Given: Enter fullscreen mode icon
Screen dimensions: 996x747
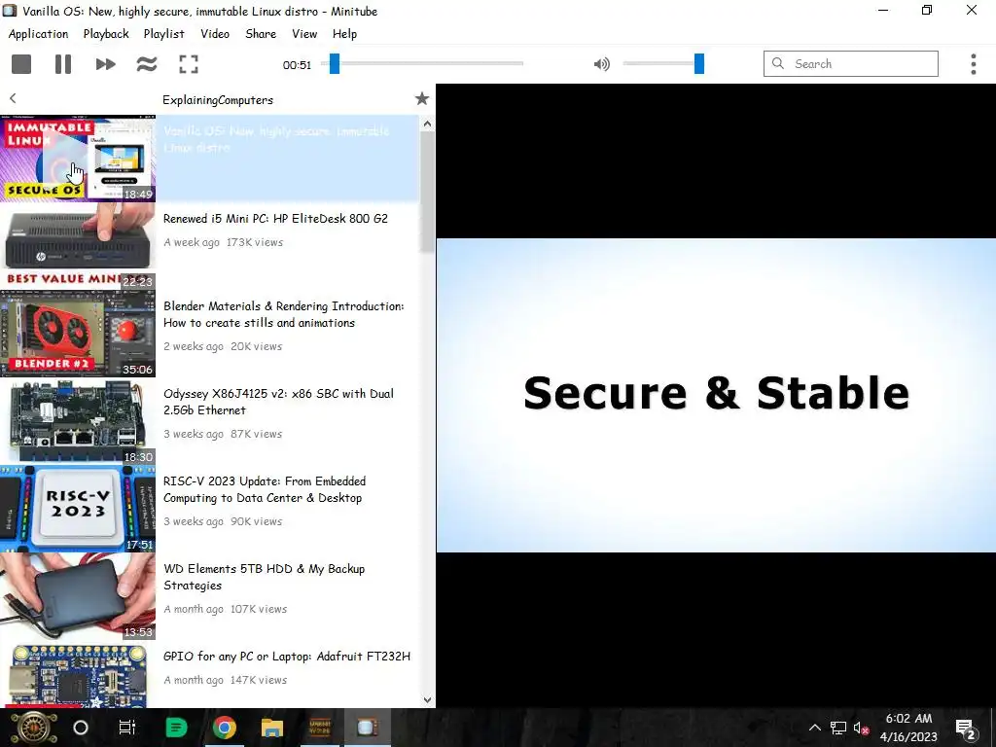Looking at the screenshot, I should [x=189, y=64].
